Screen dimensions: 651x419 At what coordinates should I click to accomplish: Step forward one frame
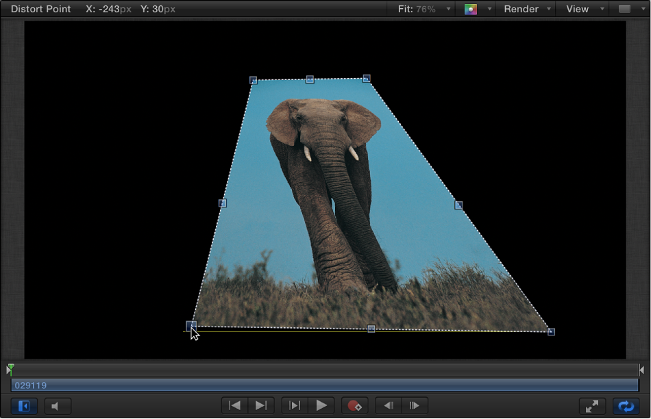pos(414,405)
